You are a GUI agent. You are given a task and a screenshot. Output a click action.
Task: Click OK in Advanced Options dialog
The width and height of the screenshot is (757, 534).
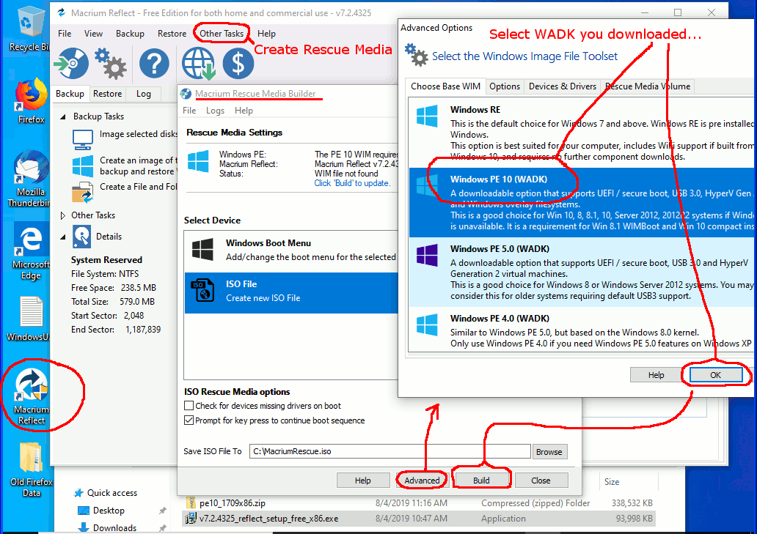tap(715, 374)
